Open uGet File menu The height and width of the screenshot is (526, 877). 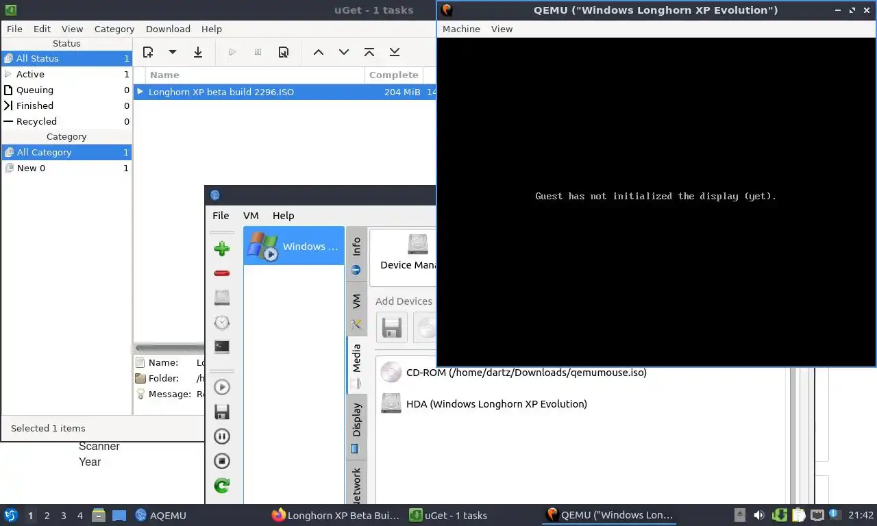pos(14,29)
